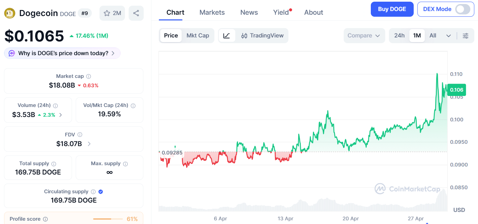Click the Dogecoin logo icon
Image resolution: width=478 pixels, height=224 pixels.
(x=10, y=13)
